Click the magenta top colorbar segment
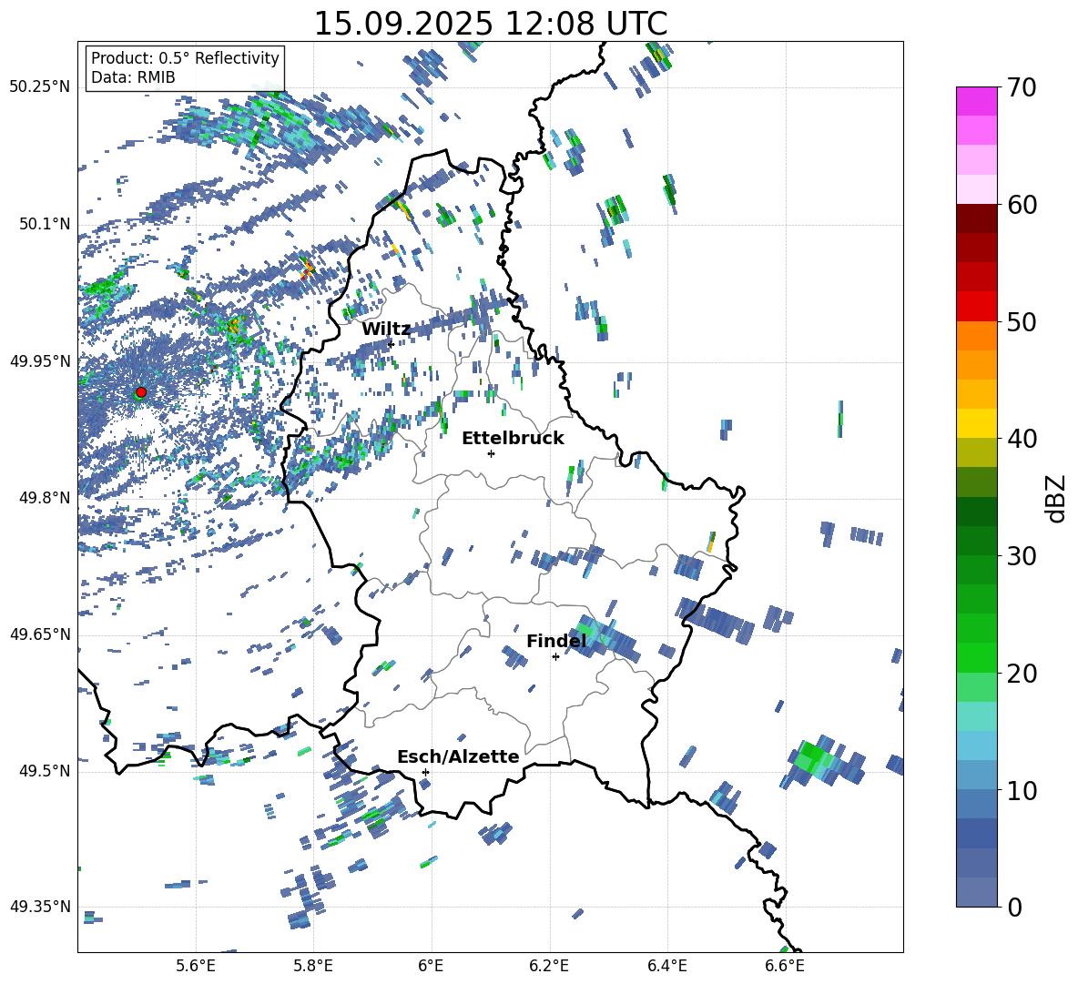The image size is (1078, 984). pos(976,101)
